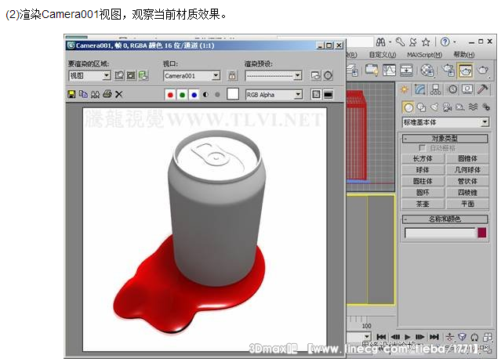
Task: Select the Lights category icon
Action: (434, 107)
